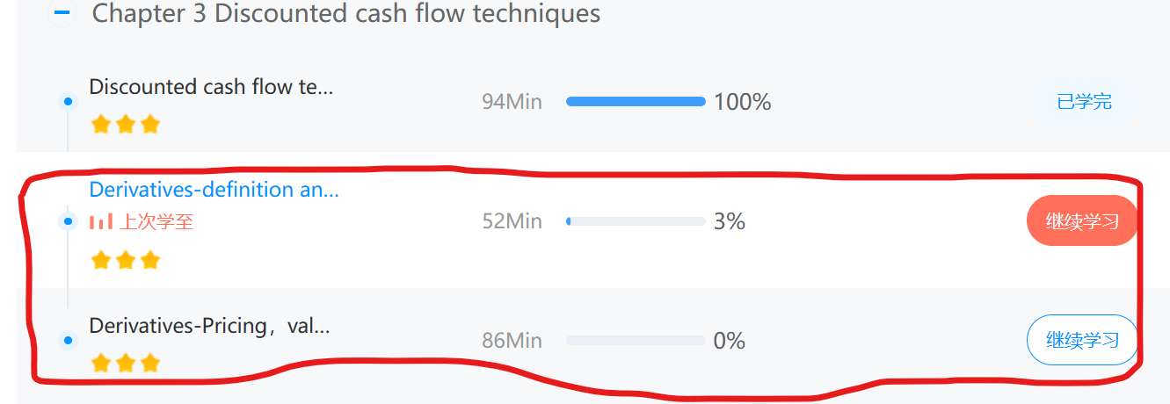
Task: Click the 已学完 completed badge
Action: [x=1083, y=102]
